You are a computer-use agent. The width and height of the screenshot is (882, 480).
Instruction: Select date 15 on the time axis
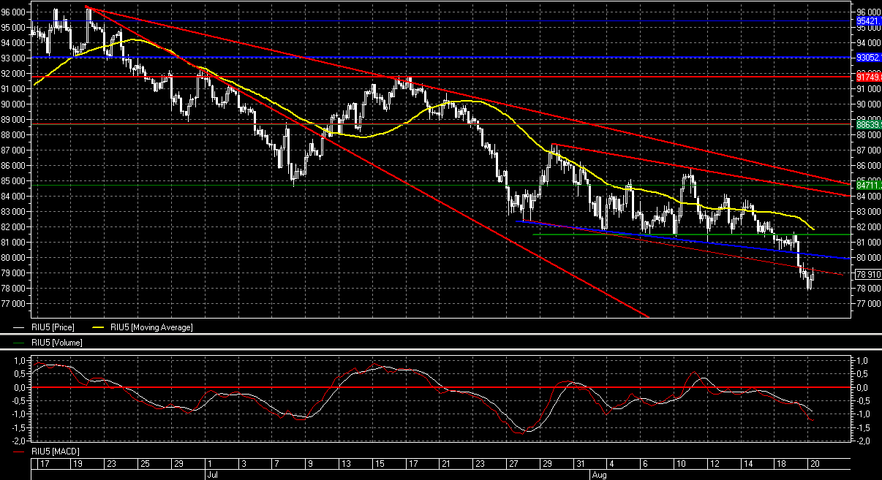[379, 464]
